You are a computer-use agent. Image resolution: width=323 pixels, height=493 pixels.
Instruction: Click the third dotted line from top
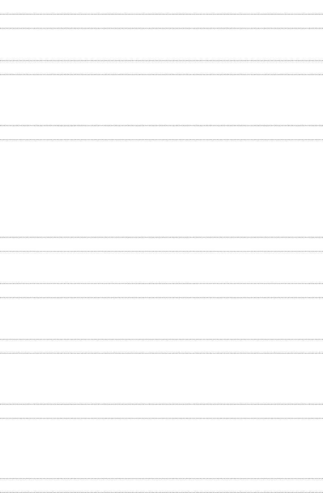click(161, 60)
